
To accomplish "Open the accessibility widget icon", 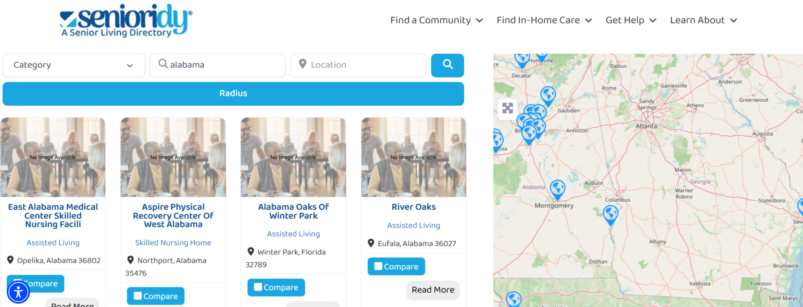I will [18, 292].
